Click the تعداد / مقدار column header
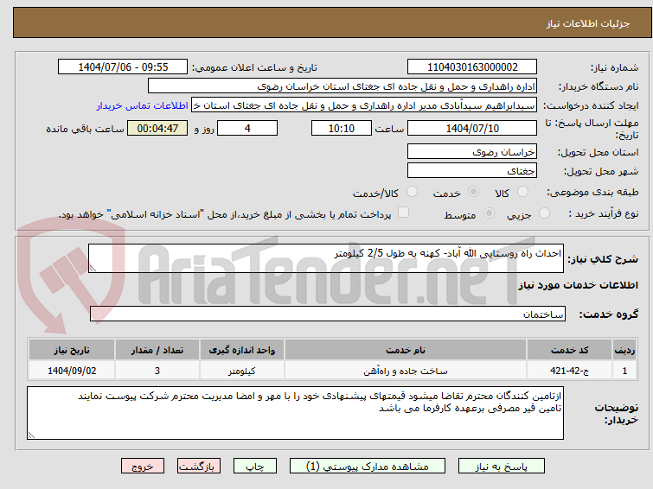 tap(157, 350)
